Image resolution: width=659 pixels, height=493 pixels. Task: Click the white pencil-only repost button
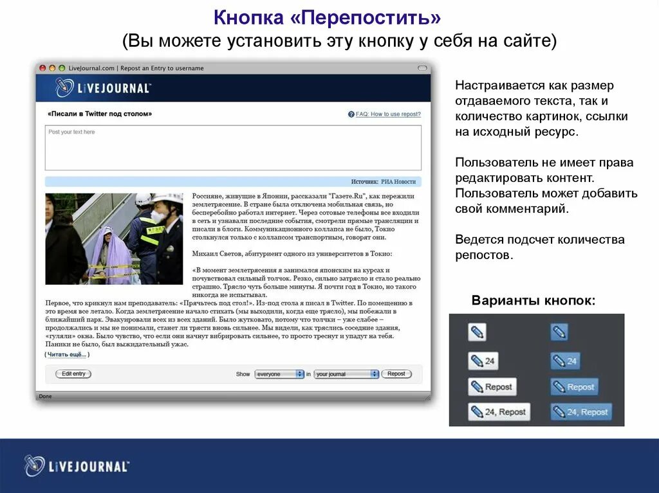click(477, 332)
